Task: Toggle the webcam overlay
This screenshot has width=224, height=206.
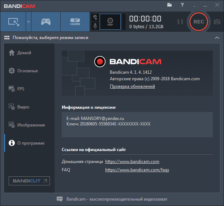Action: (x=110, y=22)
